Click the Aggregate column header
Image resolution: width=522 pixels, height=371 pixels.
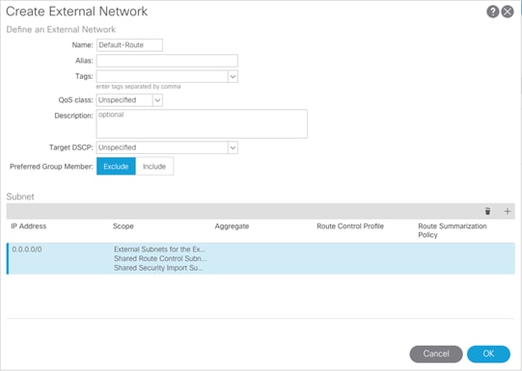[x=232, y=226]
